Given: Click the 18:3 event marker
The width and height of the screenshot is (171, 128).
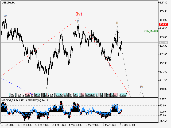Looking at the screenshot, I should 37,95.
